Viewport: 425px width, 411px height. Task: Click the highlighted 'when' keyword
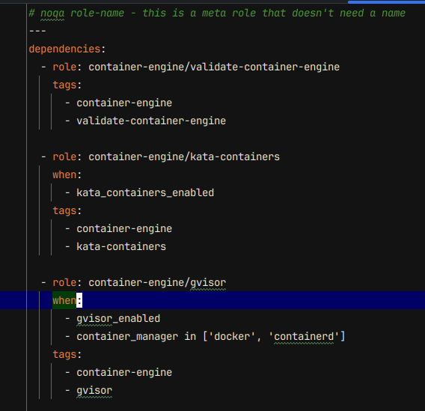[x=64, y=300]
